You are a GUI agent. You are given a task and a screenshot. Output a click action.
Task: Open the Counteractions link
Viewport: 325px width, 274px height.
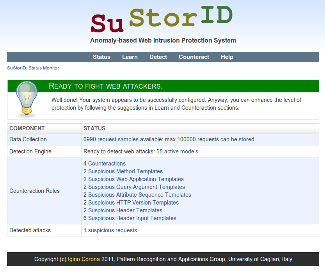[107, 164]
